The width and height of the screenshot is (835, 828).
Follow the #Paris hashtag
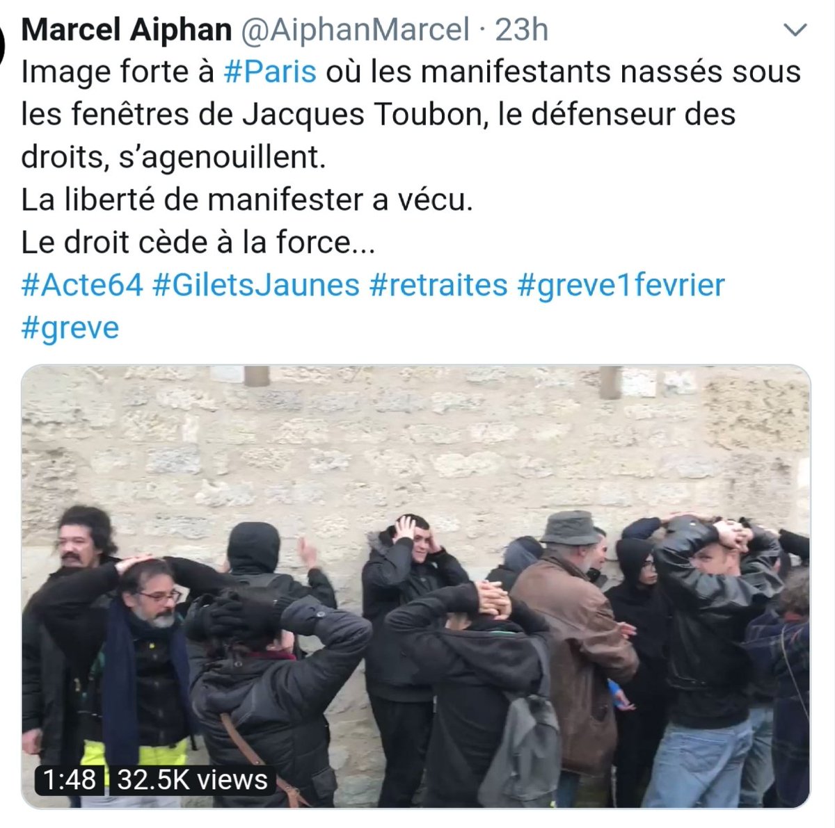(x=270, y=73)
